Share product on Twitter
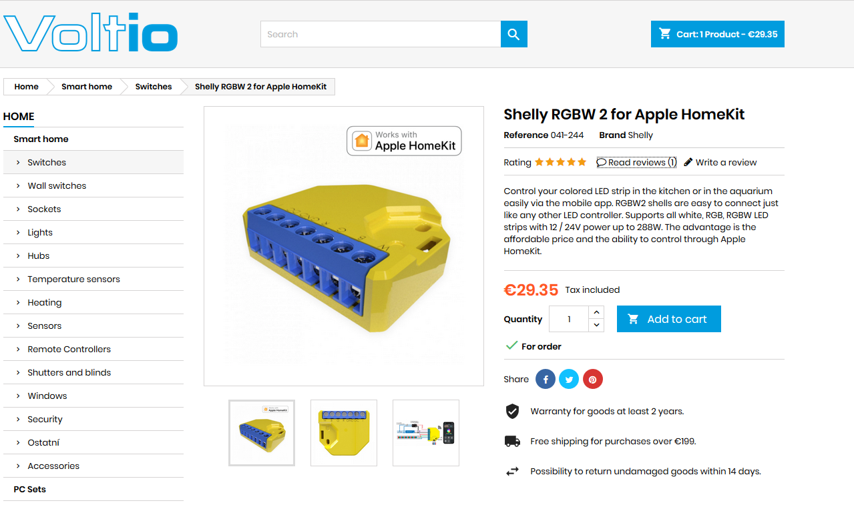 pos(569,380)
